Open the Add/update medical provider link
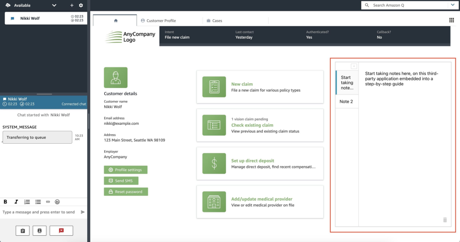Screen dimensions: 460x242 pos(262,199)
